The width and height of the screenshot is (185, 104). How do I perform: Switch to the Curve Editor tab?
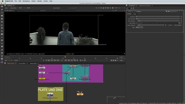(22, 64)
